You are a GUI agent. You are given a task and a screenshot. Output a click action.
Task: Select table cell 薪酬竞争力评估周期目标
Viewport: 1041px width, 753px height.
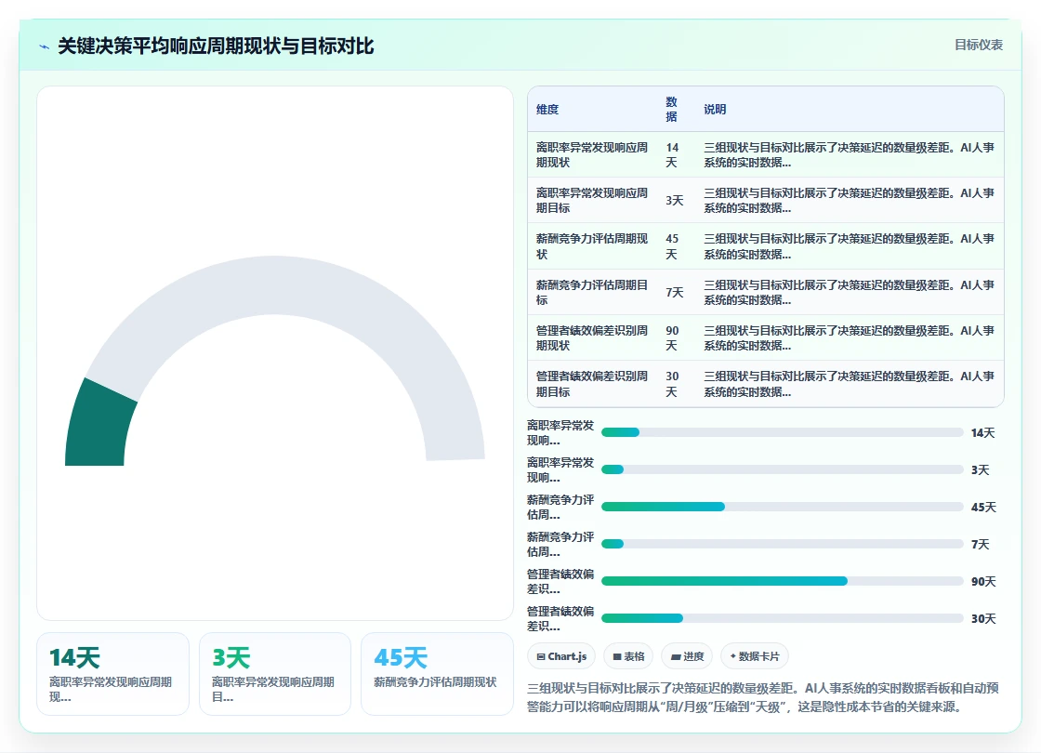tap(592, 293)
